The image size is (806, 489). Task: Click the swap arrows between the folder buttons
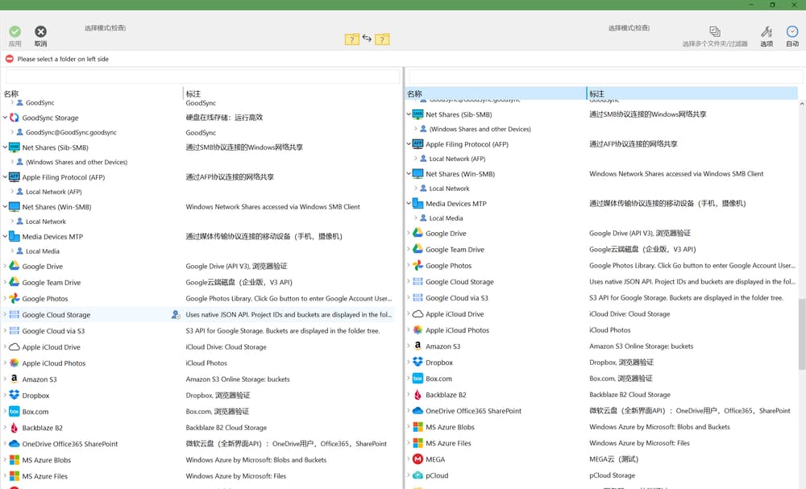[x=367, y=38]
